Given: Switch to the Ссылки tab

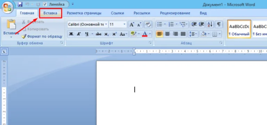Looking at the screenshot, I should coord(118,13).
